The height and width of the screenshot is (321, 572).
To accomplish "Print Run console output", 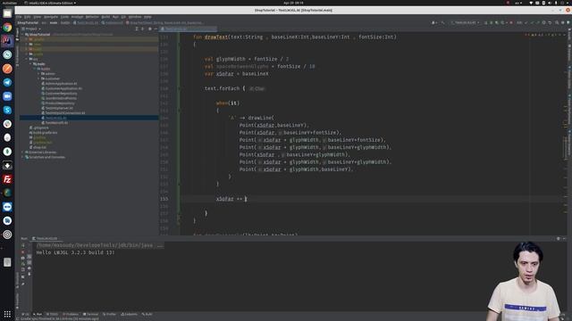I will coord(29,268).
